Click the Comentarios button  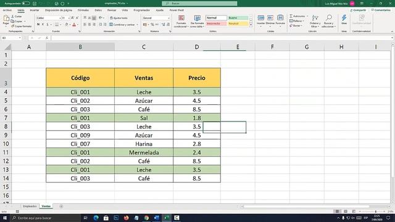[381, 10]
